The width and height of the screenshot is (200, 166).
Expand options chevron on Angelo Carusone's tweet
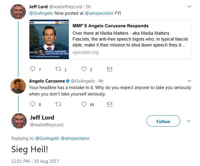tap(189, 81)
